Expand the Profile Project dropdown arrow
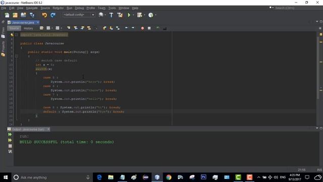 pyautogui.click(x=155, y=15)
